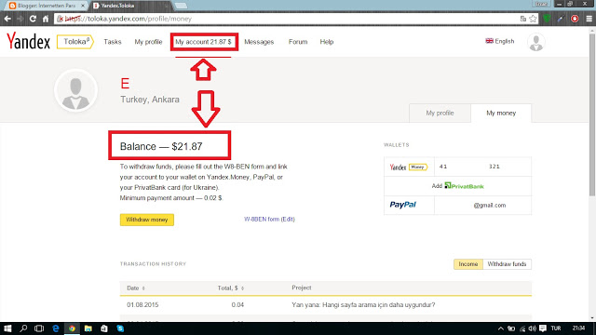Click the browser forward arrow
596x335 pixels.
pos(20,19)
